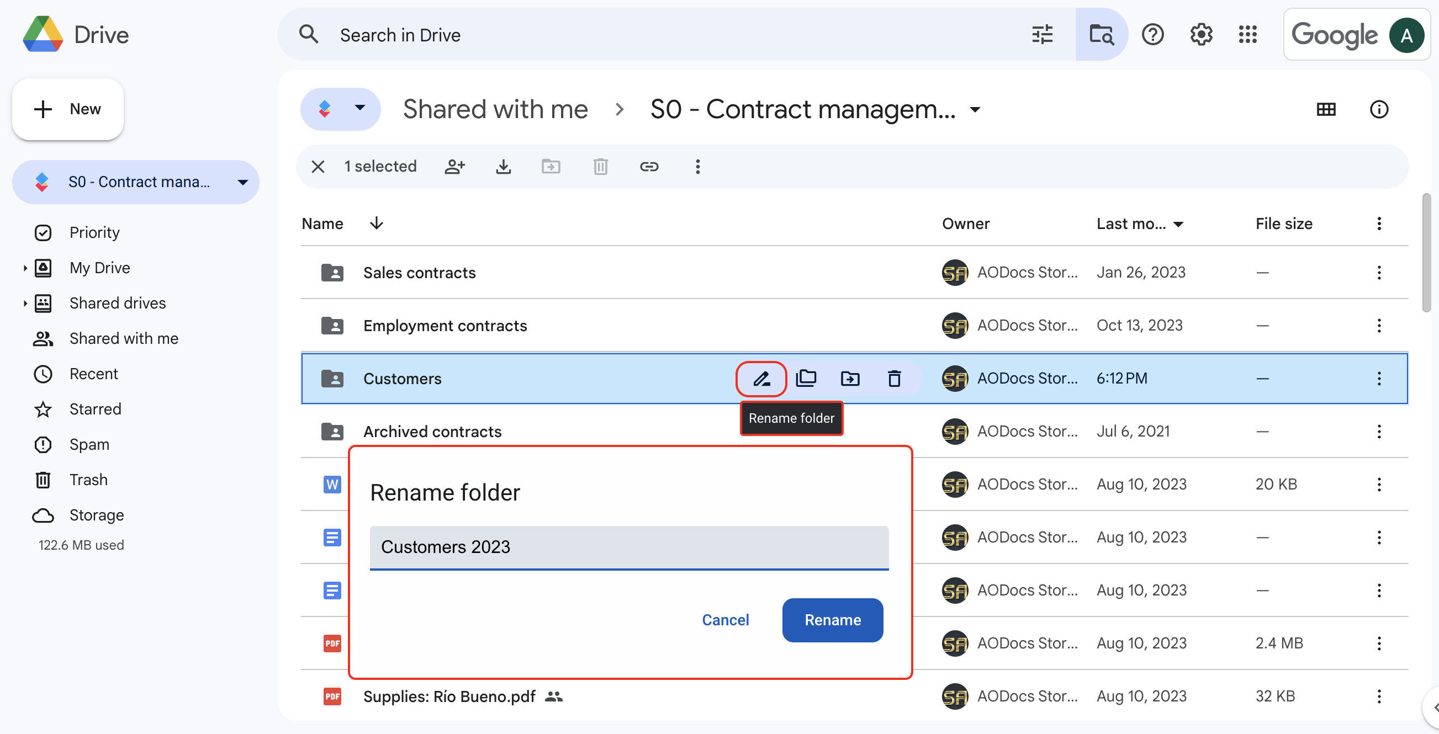
Task: Switch to grid layout view
Action: tap(1326, 109)
